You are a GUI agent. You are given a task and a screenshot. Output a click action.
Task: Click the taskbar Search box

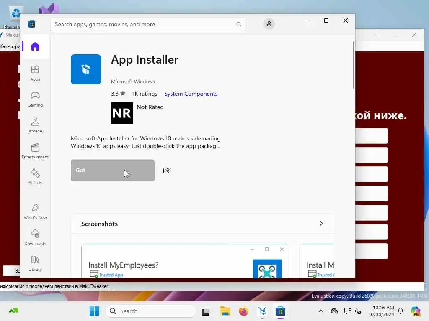pos(151,311)
